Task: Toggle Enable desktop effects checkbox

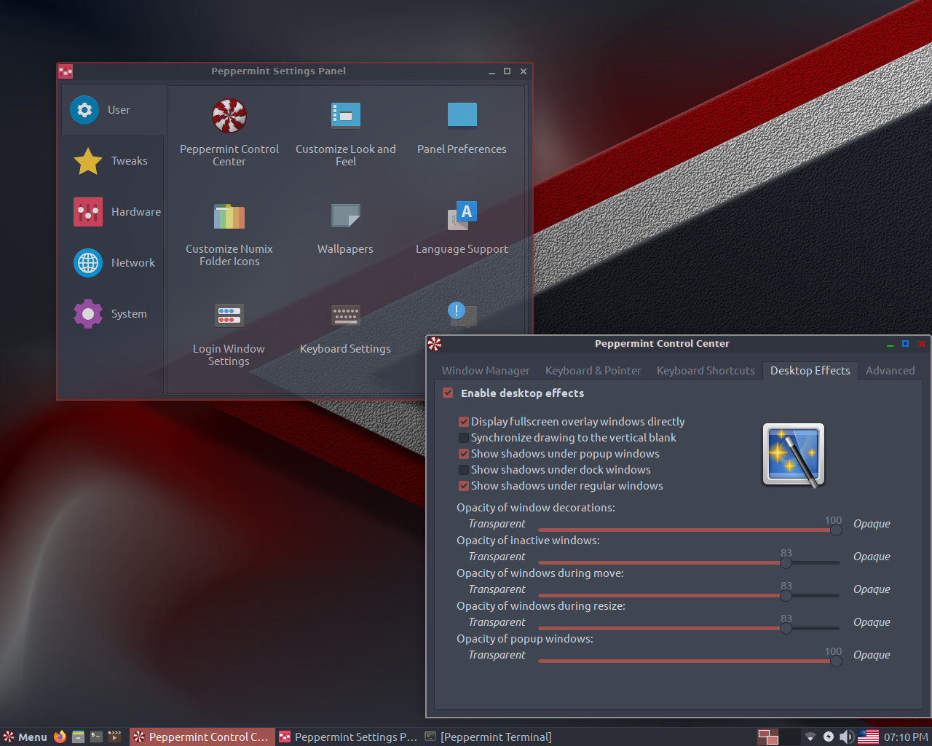Action: coord(448,393)
